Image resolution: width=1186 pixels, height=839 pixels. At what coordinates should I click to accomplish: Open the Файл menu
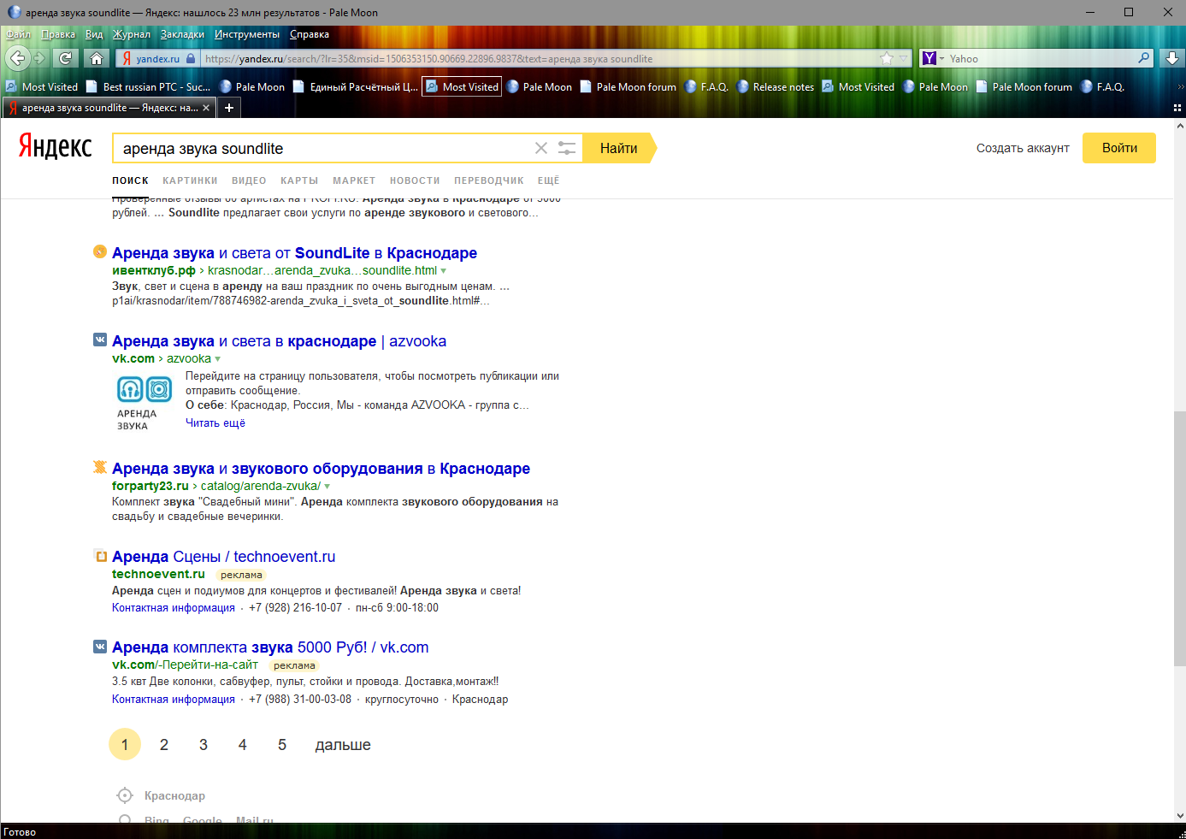pyautogui.click(x=18, y=34)
